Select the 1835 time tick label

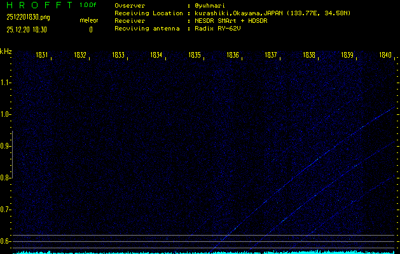[x=195, y=56]
